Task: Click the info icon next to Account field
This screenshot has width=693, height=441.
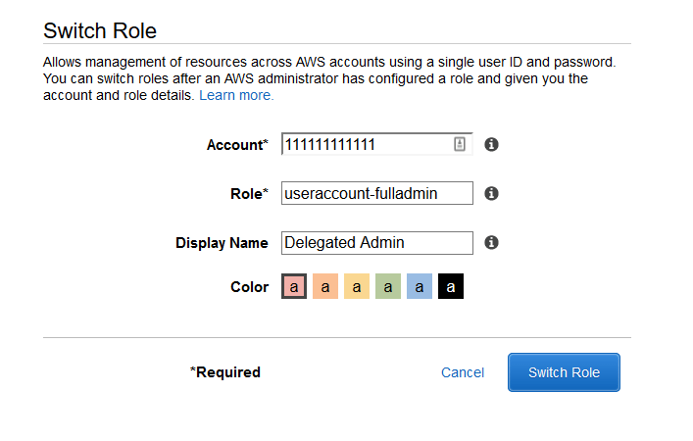Action: point(492,144)
